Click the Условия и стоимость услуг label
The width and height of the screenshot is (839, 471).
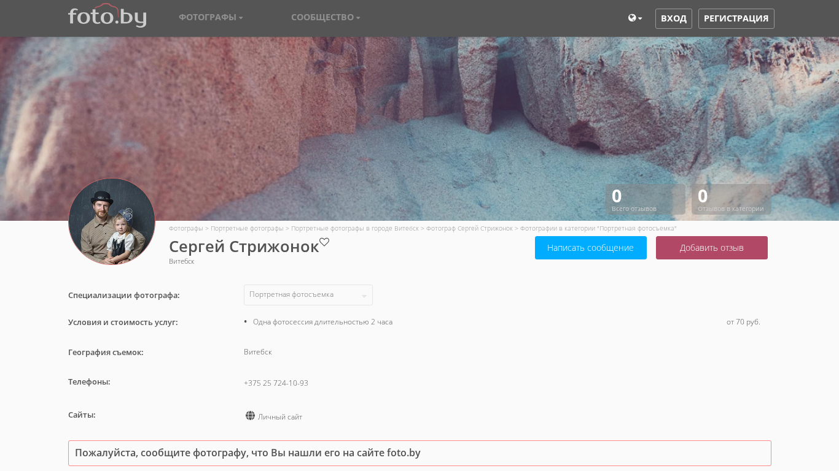click(123, 322)
